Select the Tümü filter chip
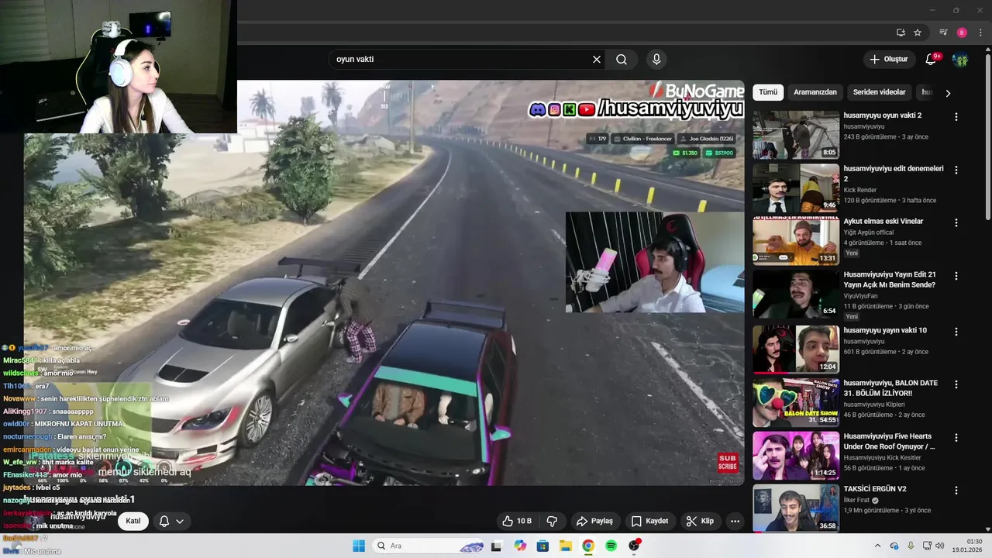 click(768, 92)
